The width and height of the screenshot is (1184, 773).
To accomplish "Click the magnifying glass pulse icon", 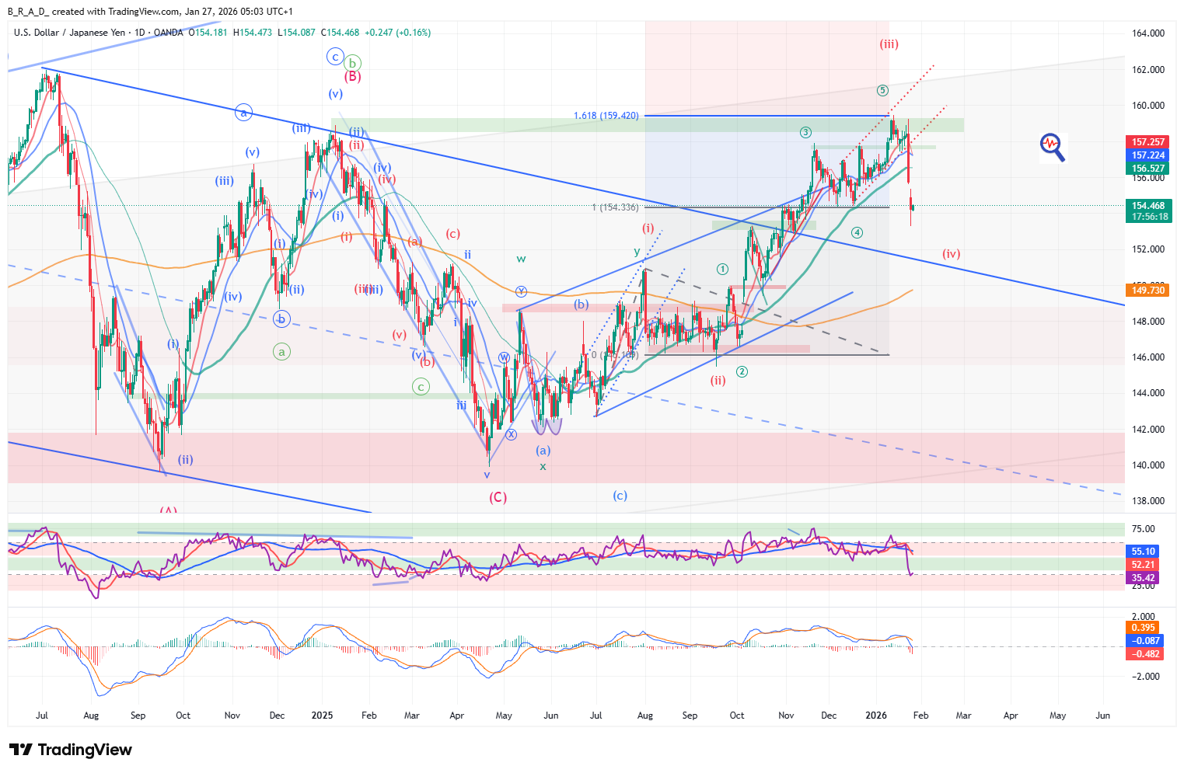I will [x=1052, y=146].
